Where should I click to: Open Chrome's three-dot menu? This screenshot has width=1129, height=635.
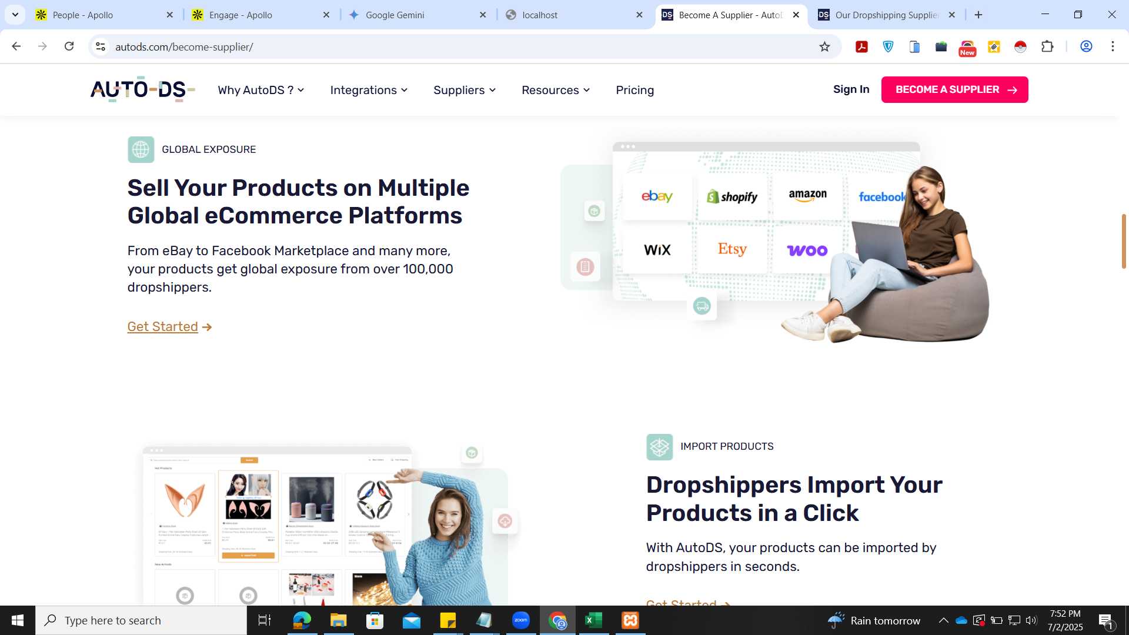click(x=1113, y=46)
